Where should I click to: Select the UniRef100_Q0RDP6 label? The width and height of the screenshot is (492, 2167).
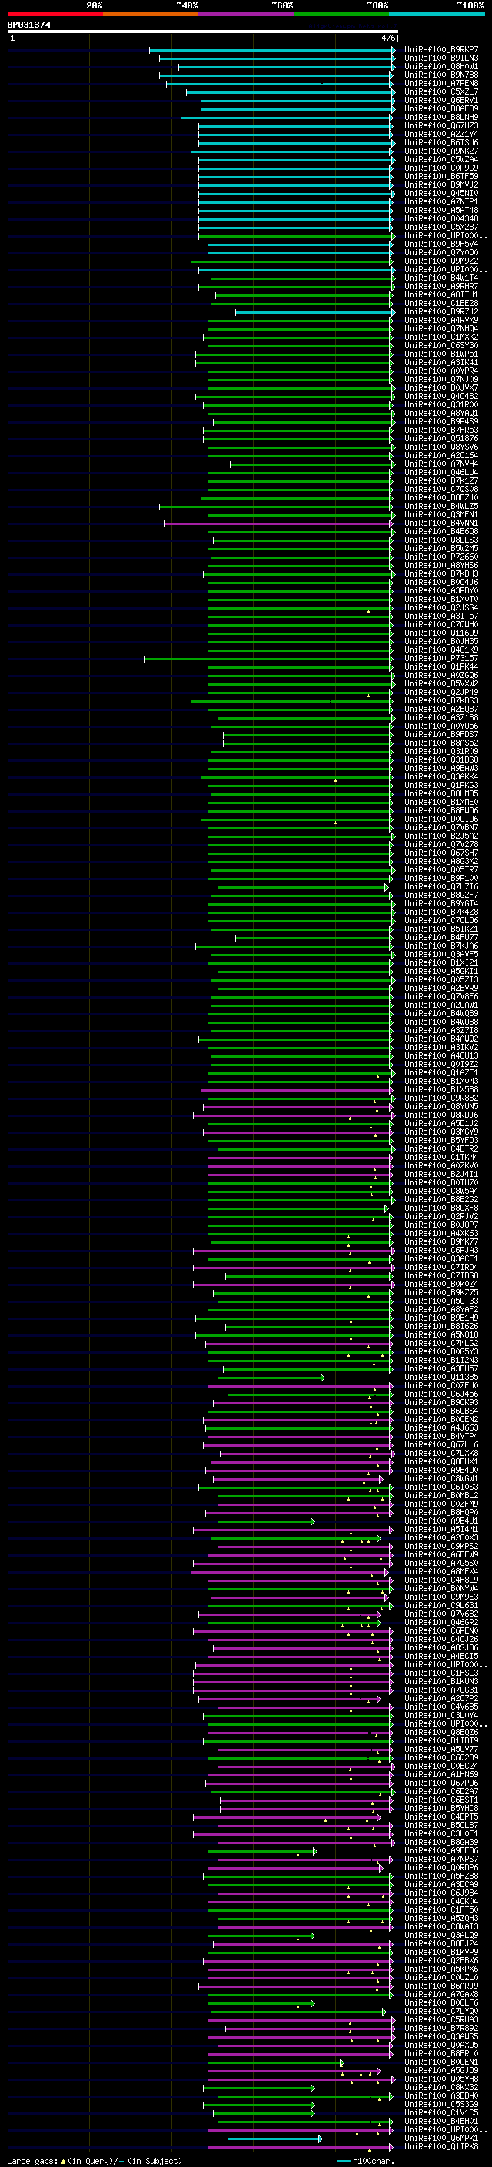(x=440, y=1867)
